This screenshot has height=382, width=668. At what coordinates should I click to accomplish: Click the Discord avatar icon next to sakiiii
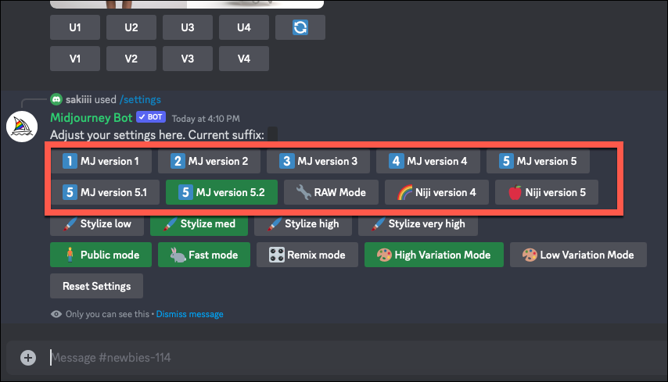click(x=56, y=99)
